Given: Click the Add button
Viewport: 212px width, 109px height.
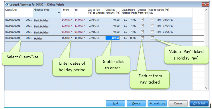Looking at the screenshot, I should [x=115, y=104].
